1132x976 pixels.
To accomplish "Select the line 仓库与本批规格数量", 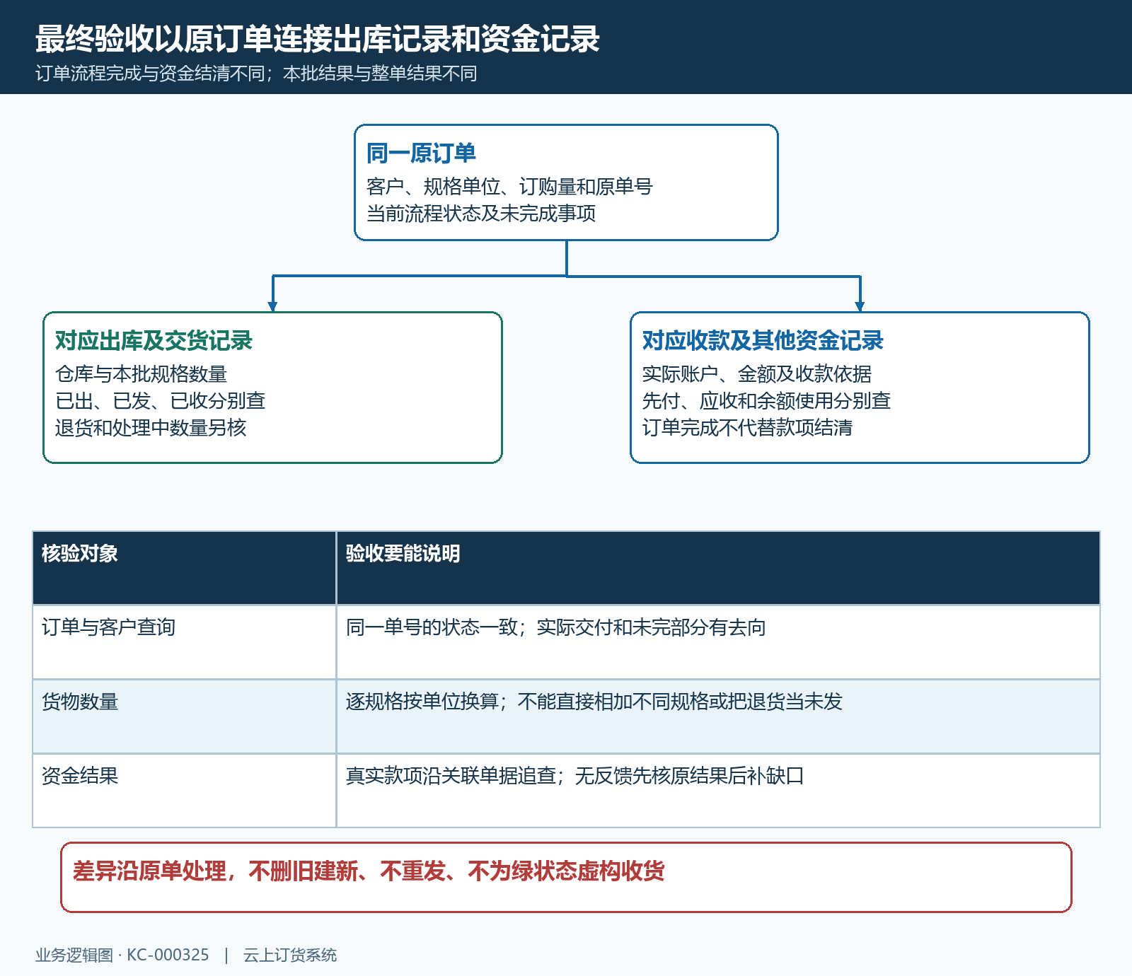I will 141,374.
